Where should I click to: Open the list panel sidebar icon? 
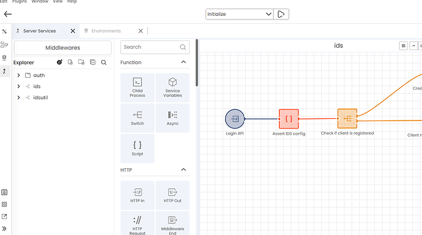[4, 192]
